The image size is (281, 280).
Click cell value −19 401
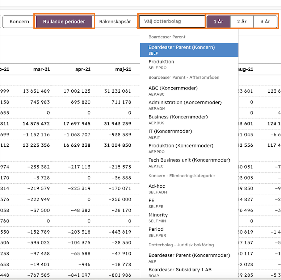[40, 264]
